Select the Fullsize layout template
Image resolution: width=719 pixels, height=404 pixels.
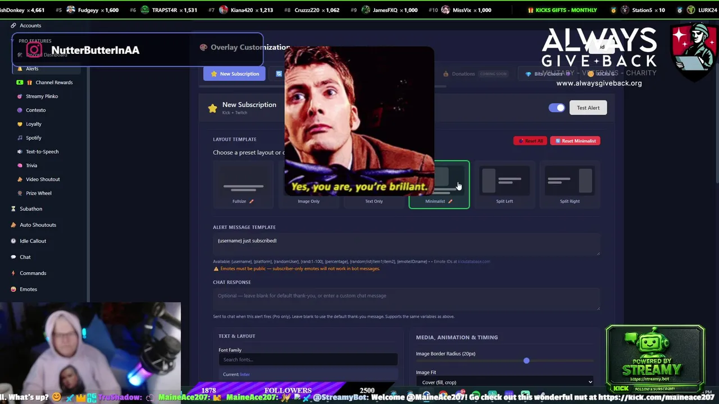[x=243, y=185]
